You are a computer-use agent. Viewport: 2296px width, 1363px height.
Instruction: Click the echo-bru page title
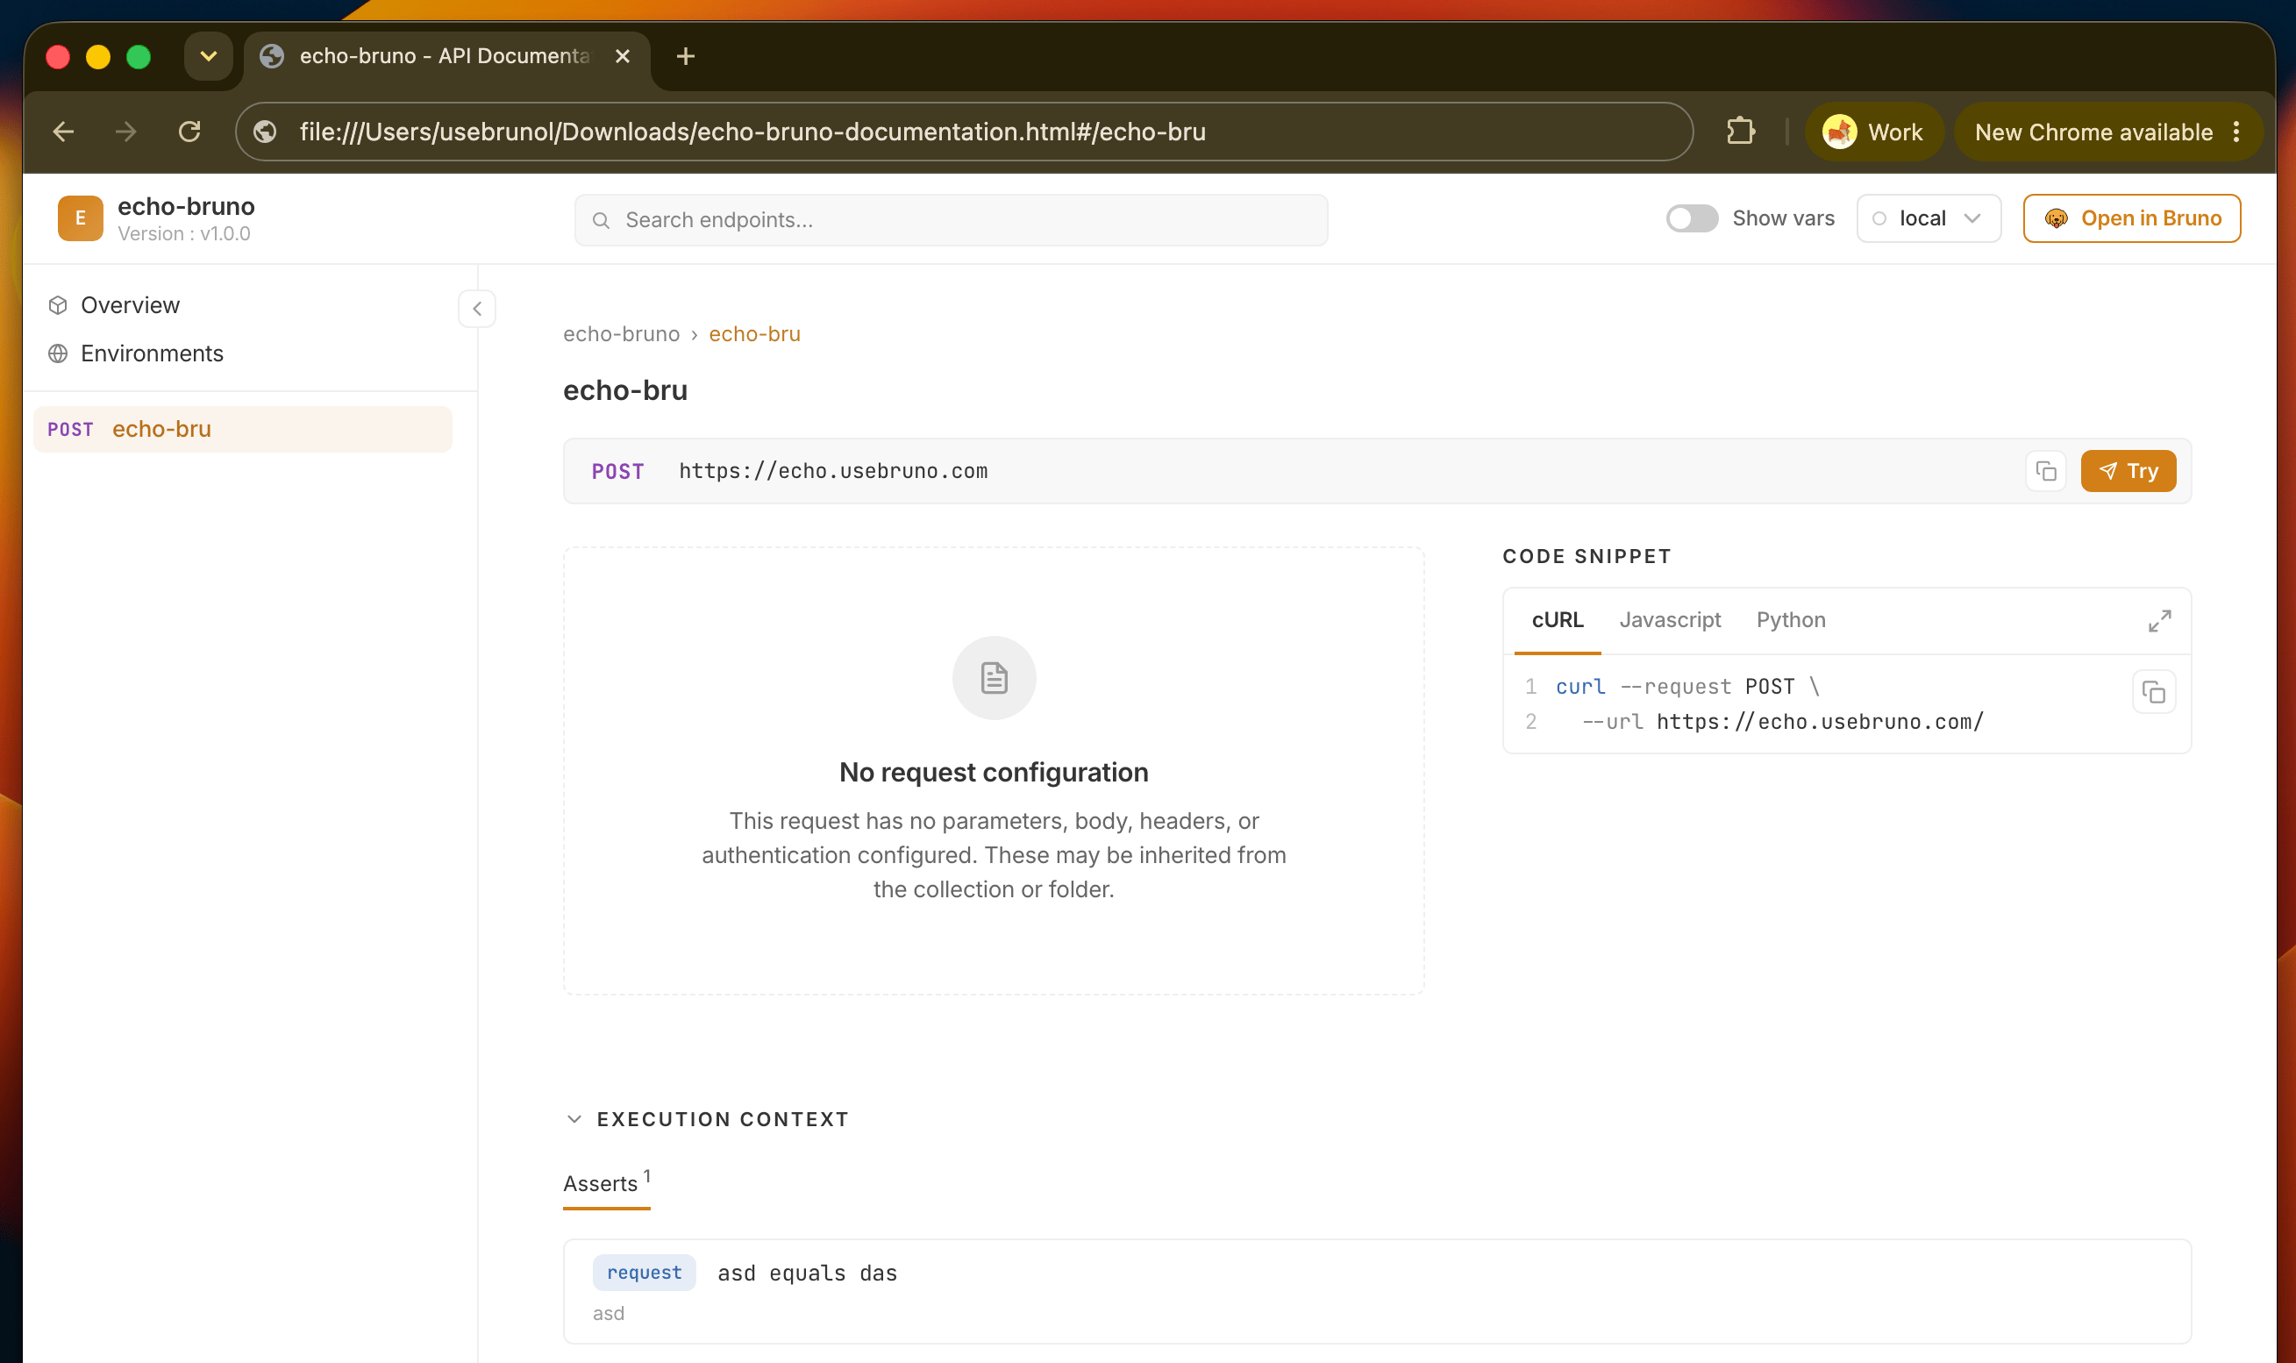(x=625, y=391)
